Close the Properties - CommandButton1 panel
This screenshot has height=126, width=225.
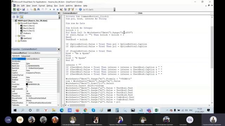coord(59,49)
